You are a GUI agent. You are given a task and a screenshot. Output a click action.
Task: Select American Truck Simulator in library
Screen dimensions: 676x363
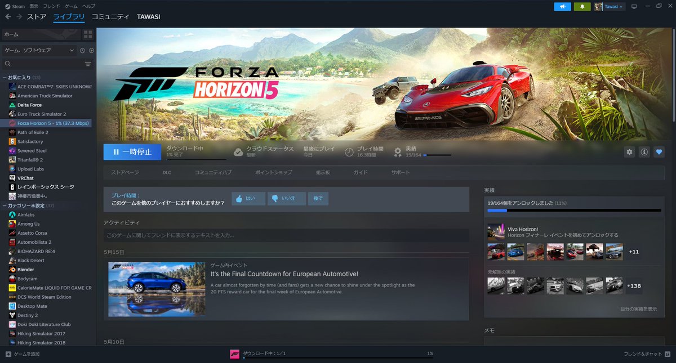click(45, 96)
